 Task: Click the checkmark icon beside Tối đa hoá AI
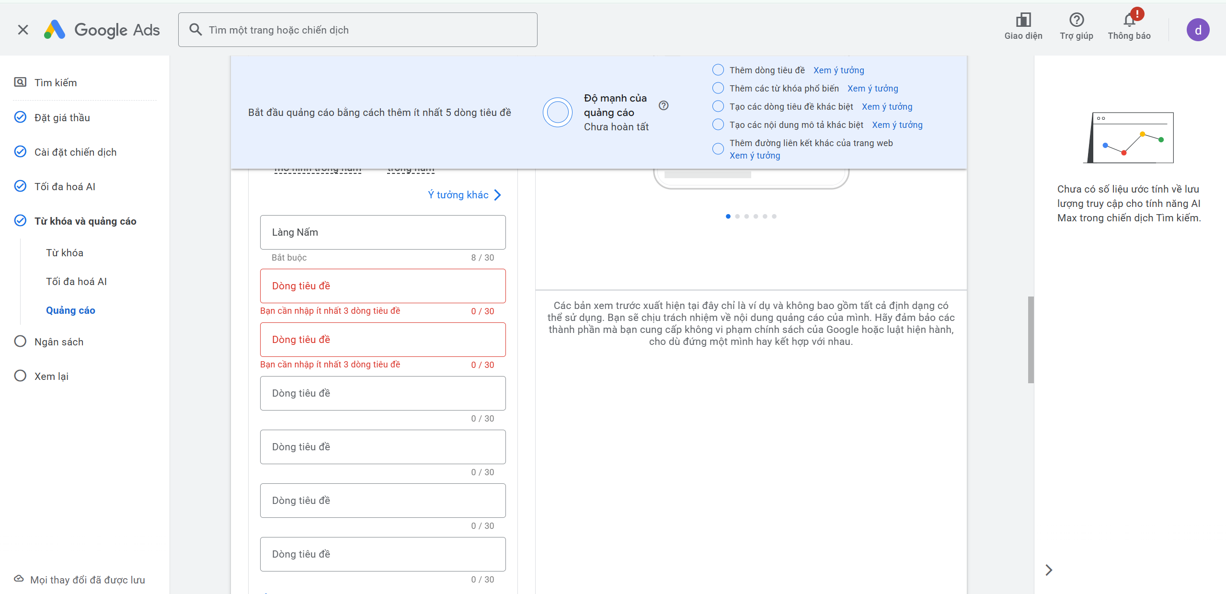20,186
